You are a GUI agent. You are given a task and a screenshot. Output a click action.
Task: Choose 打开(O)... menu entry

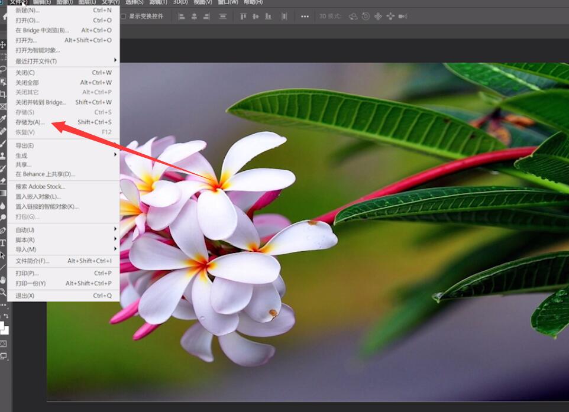click(x=63, y=20)
